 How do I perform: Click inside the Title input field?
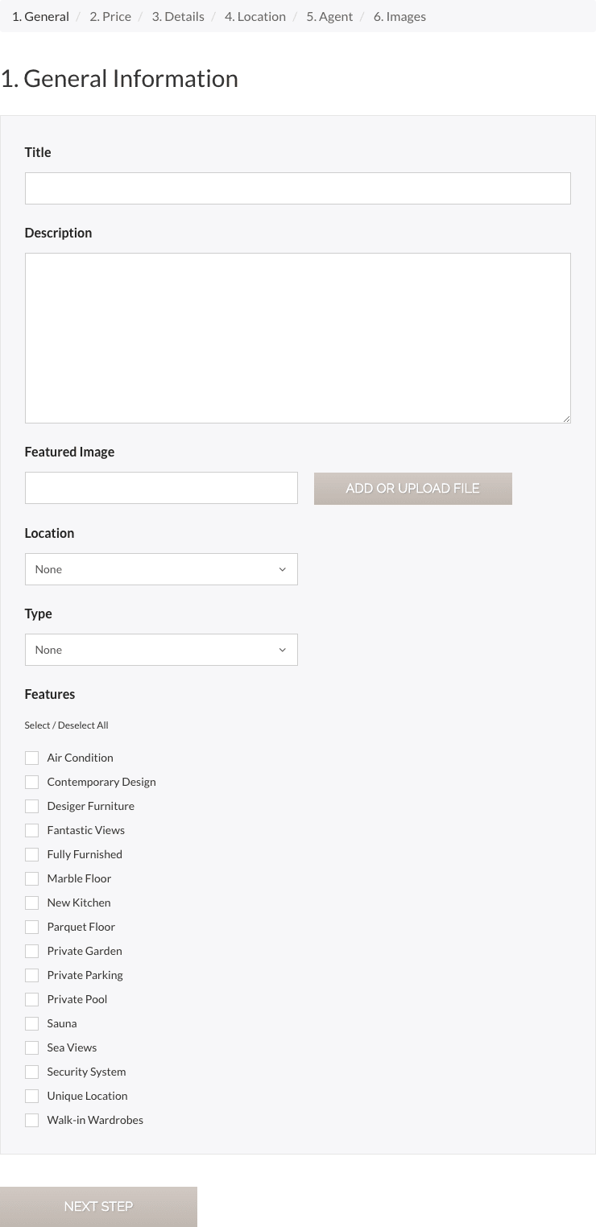click(297, 188)
